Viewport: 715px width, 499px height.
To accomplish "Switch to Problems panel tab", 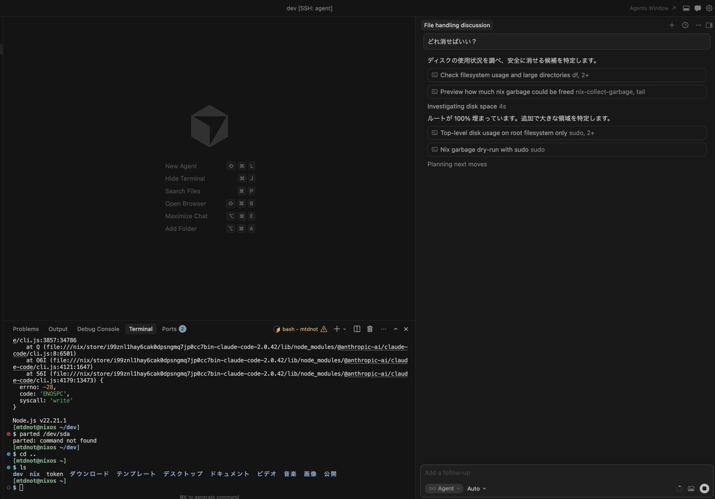I will 26,329.
